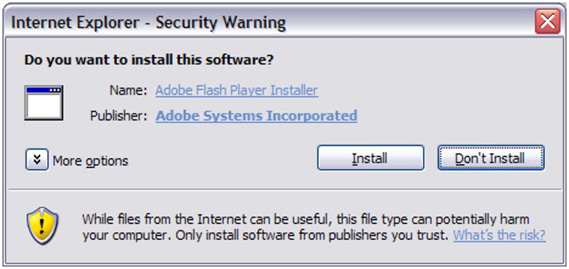Viewport: 569px width, 269px height.
Task: Click the "More options" text label
Action: click(90, 161)
